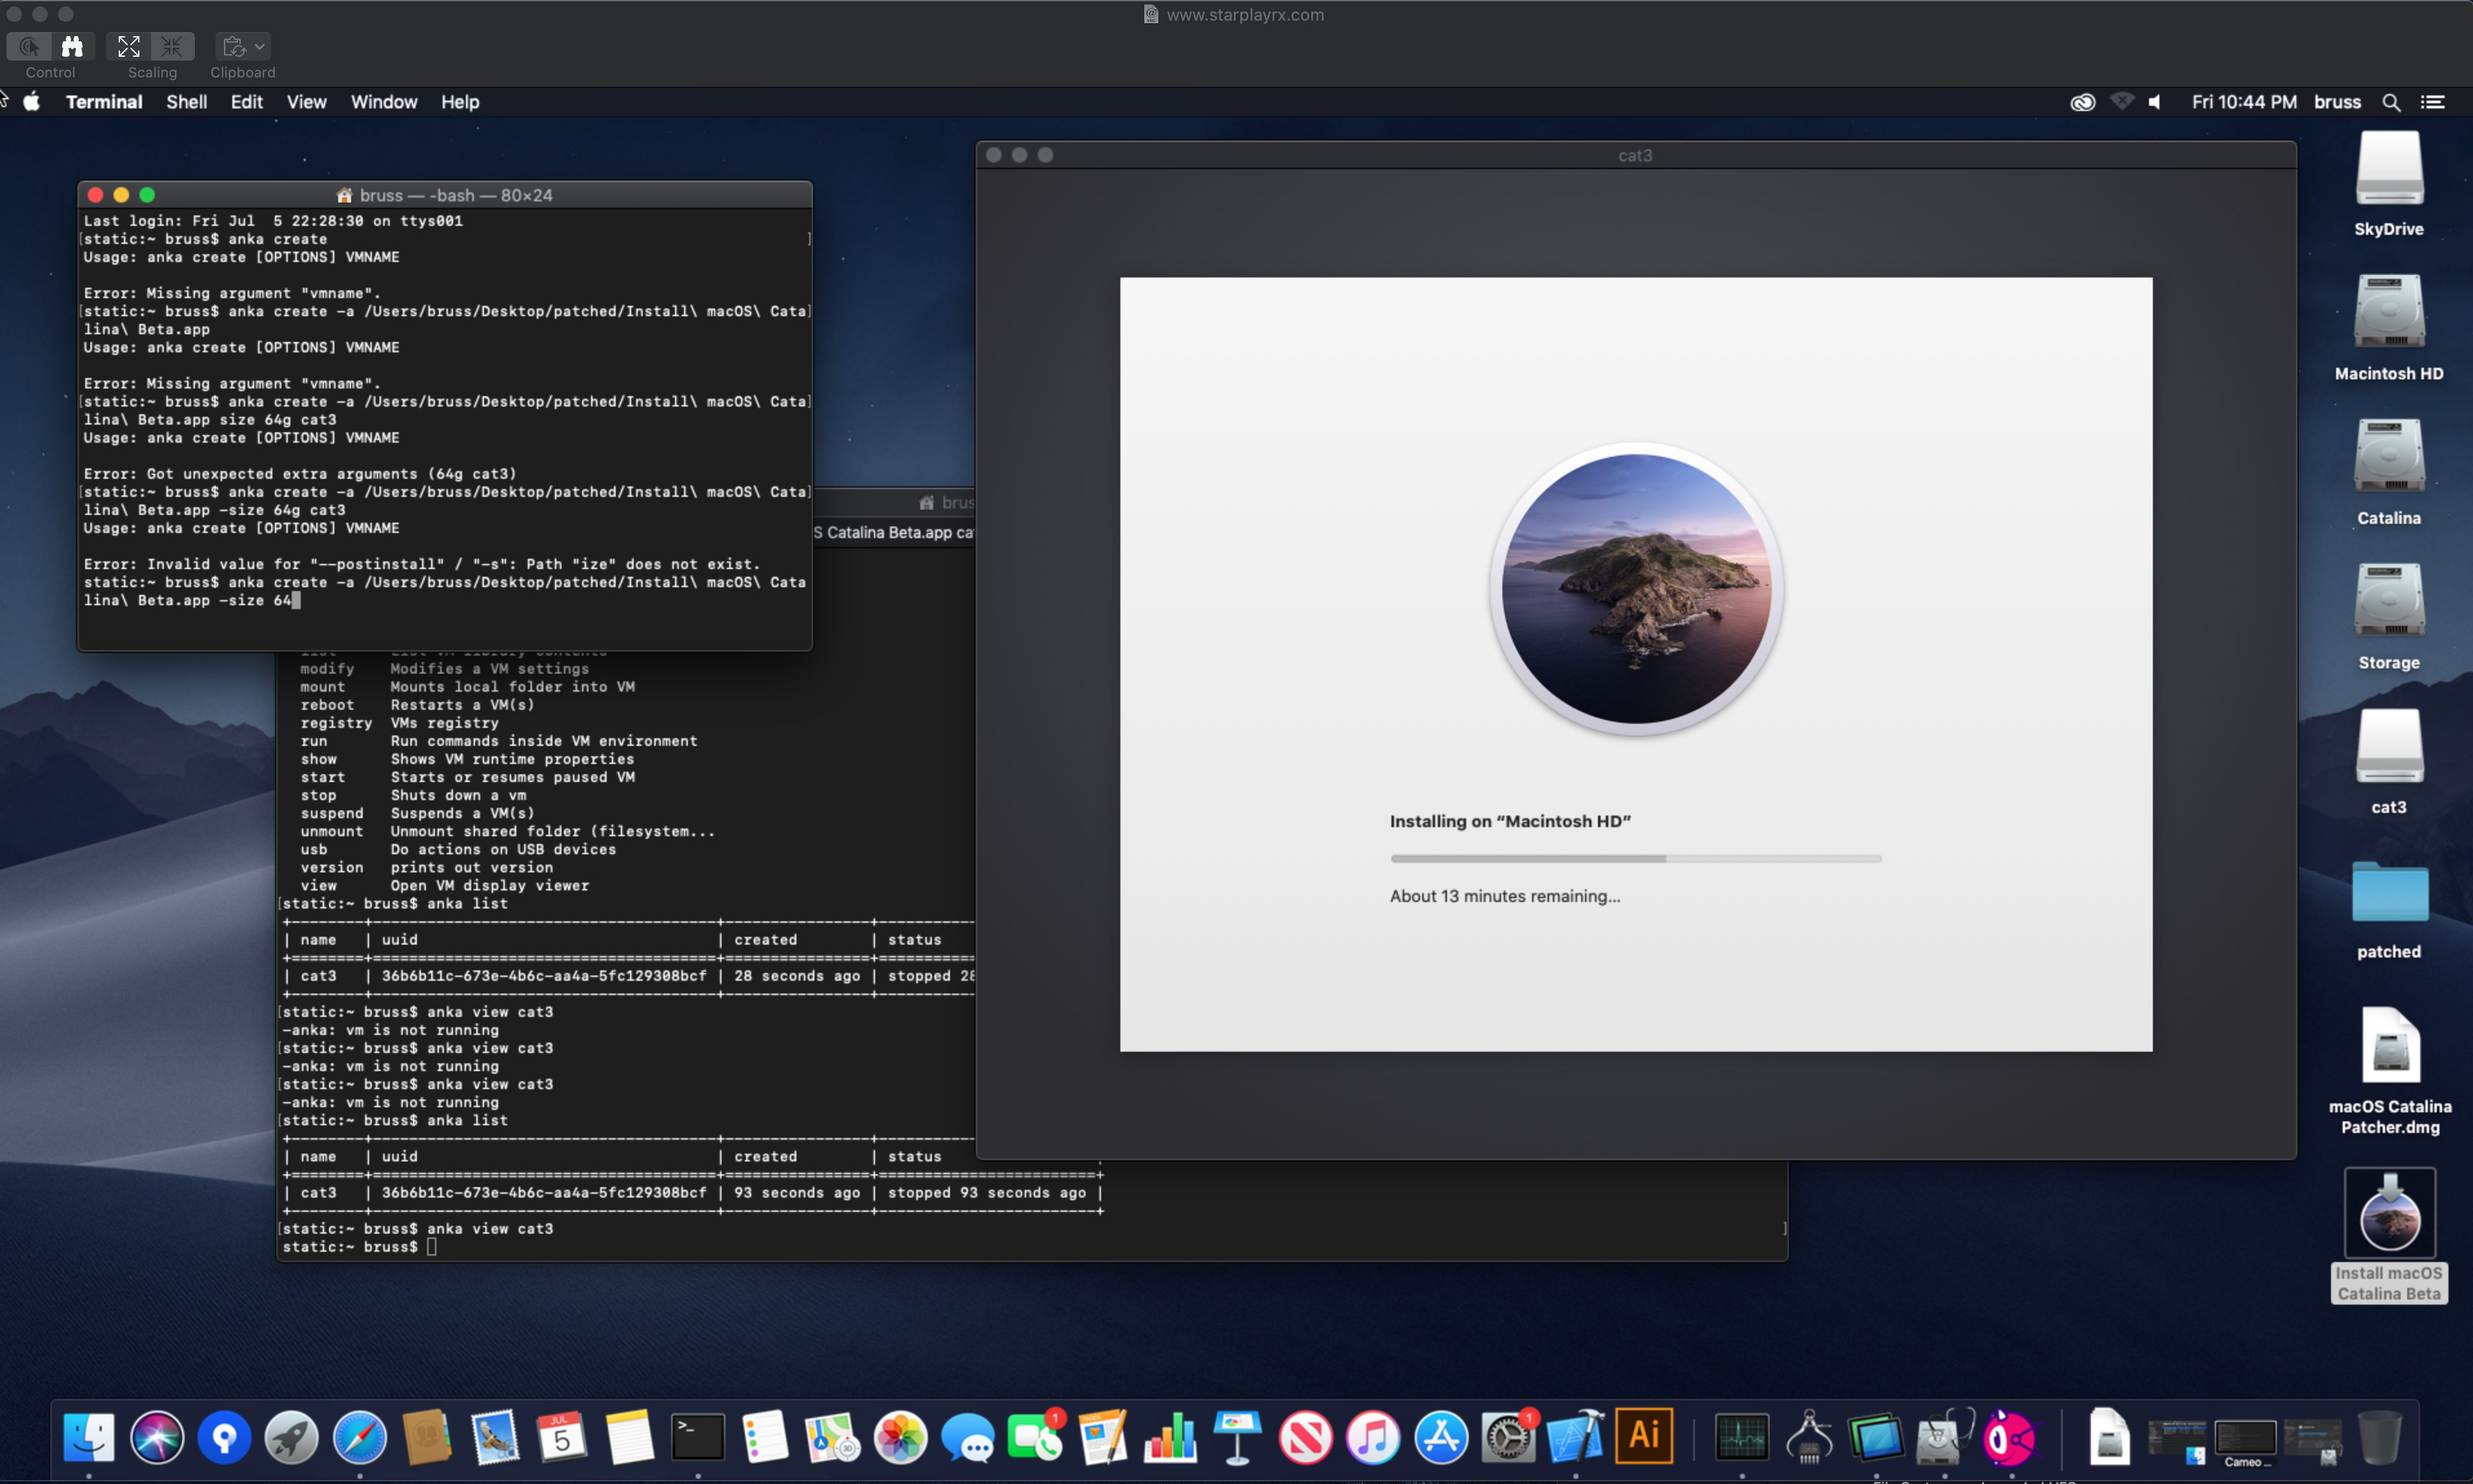Open the Clipboard dropdown
The width and height of the screenshot is (2473, 1484).
(243, 46)
